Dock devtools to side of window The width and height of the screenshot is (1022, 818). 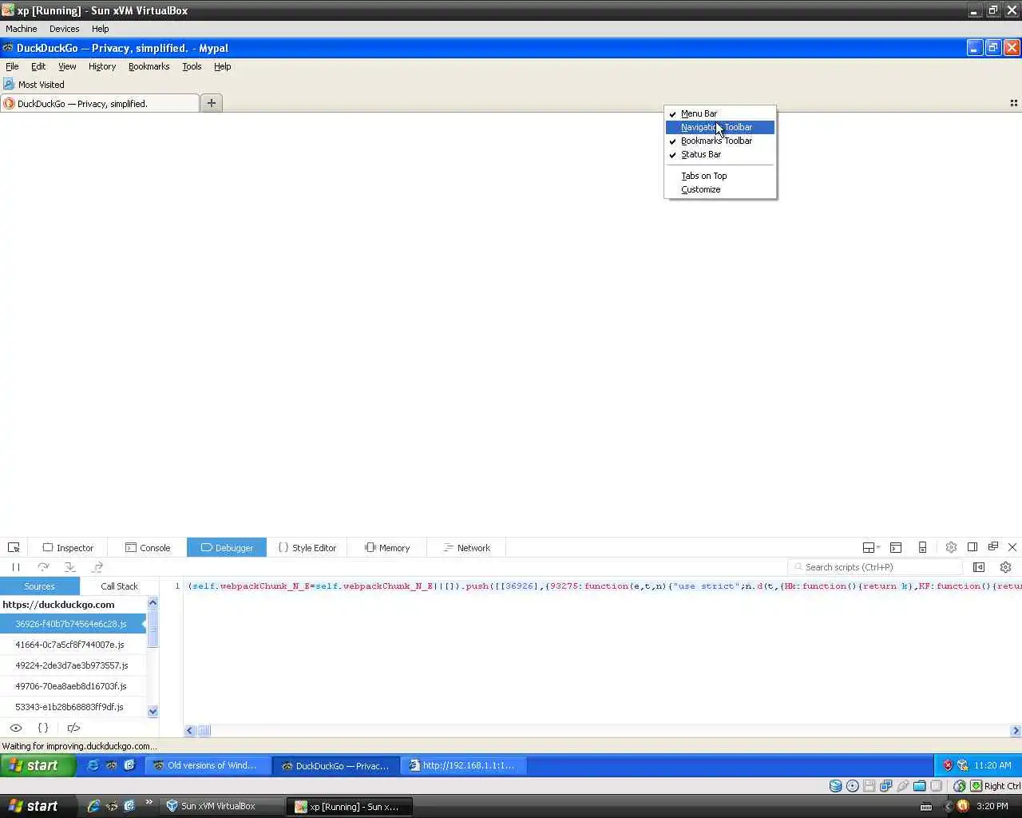(972, 547)
